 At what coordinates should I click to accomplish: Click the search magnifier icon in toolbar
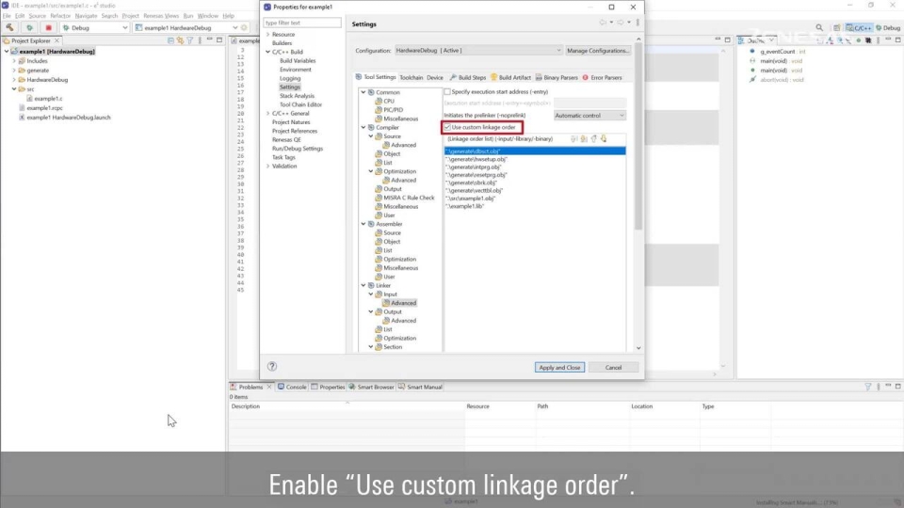(819, 27)
